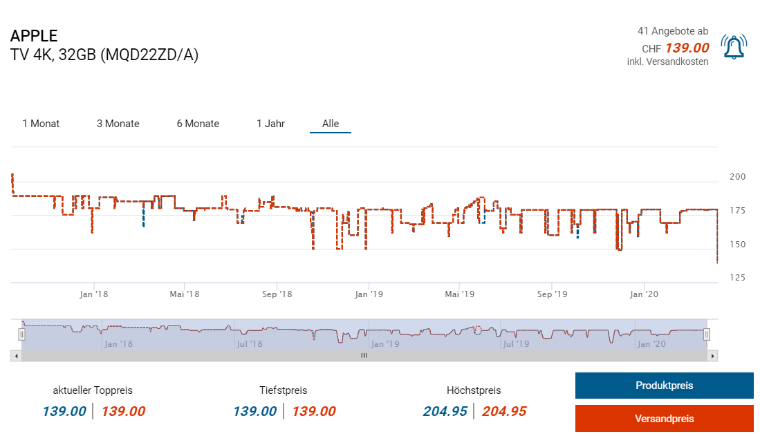
Task: Toggle the Produktpreis series button
Action: point(664,386)
